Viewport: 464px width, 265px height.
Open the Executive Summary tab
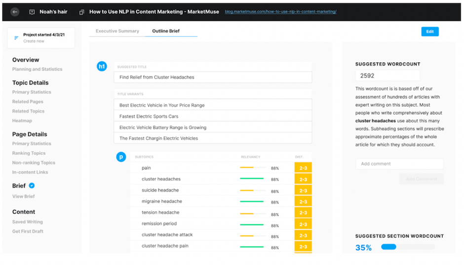117,31
